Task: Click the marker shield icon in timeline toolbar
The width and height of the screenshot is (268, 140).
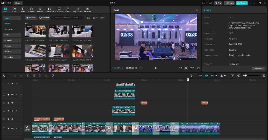Action: coord(53,76)
